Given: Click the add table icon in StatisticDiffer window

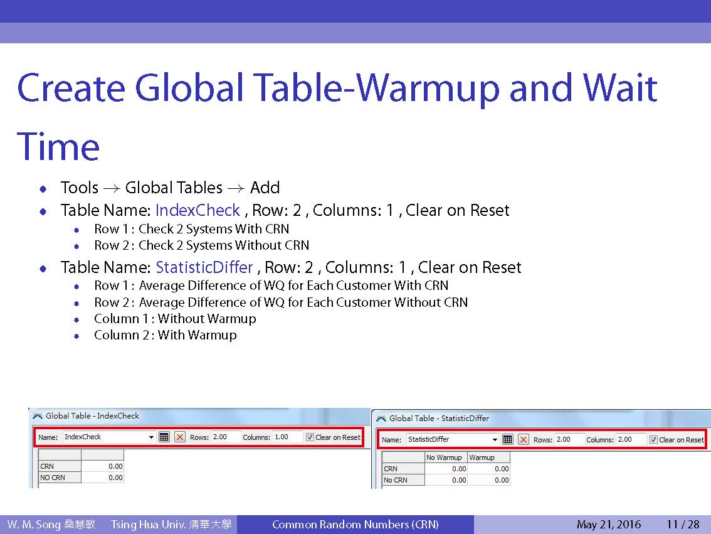Looking at the screenshot, I should (508, 439).
